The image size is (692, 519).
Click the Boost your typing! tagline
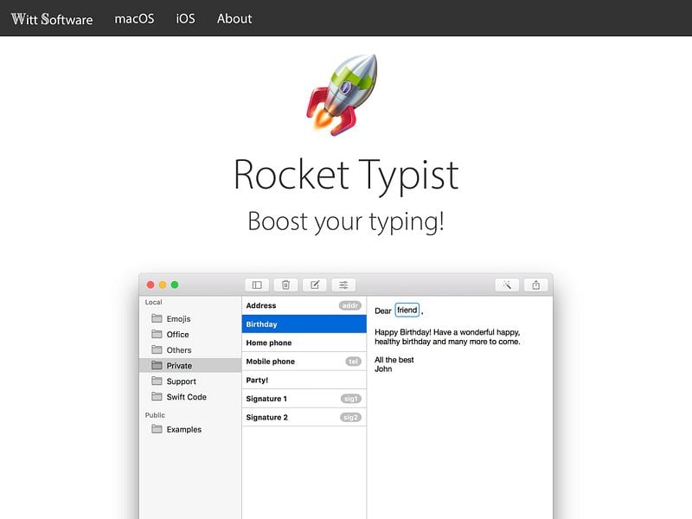[346, 221]
